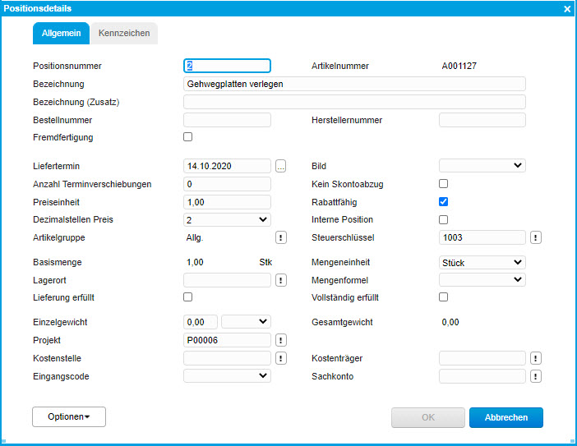This screenshot has height=446, width=577.
Task: Open the Lagerort lookup icon
Action: pyautogui.click(x=280, y=280)
